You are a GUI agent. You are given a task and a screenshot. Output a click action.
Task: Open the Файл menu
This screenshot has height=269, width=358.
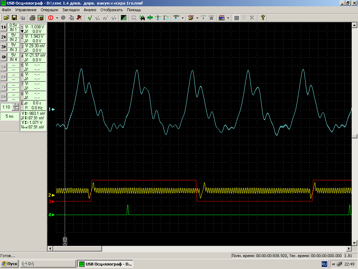click(6, 10)
